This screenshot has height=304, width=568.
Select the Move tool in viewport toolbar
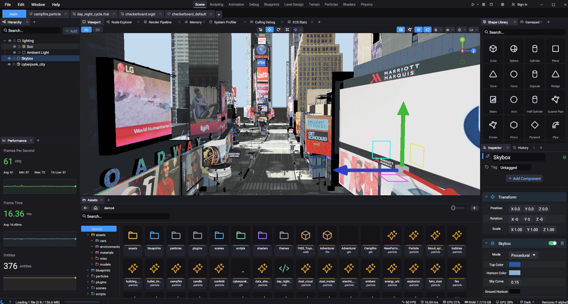click(270, 30)
